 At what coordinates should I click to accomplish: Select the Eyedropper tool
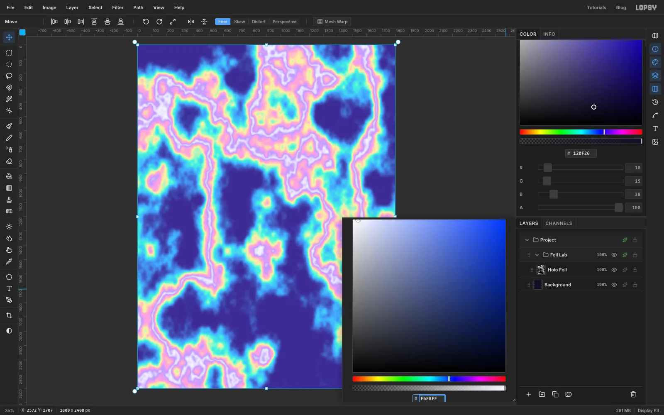coord(9,261)
